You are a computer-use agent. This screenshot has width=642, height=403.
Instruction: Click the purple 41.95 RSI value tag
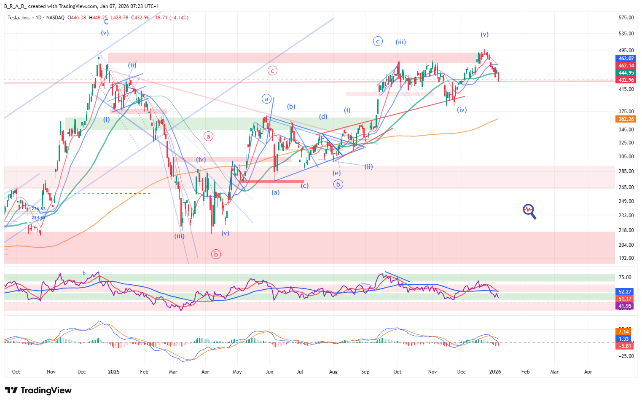point(625,306)
